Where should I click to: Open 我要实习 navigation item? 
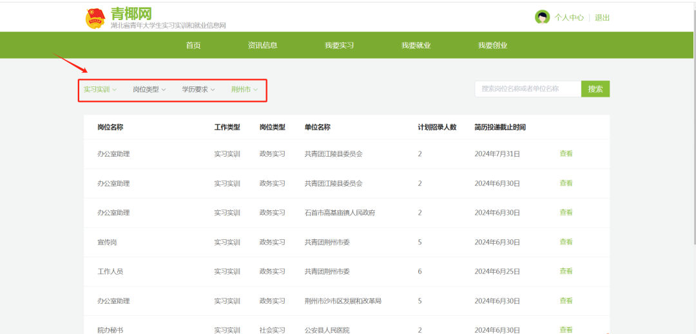pyautogui.click(x=339, y=45)
